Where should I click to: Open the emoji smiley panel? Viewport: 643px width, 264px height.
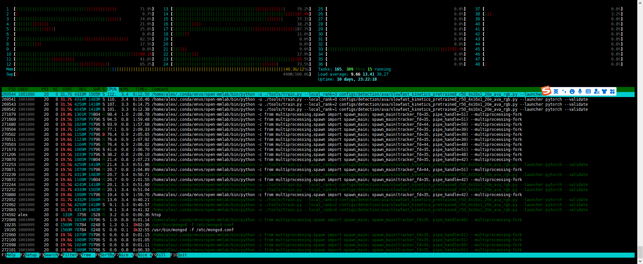tap(572, 91)
